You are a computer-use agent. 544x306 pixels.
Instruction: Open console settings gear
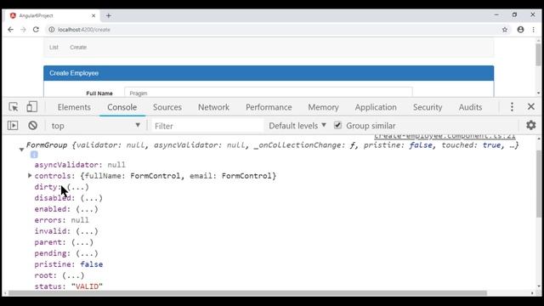pos(530,125)
